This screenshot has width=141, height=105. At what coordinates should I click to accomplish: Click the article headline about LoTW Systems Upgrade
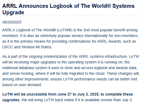pos(68,9)
